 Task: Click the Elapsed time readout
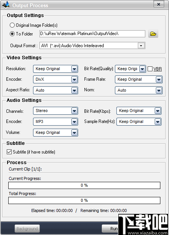(x=52, y=210)
